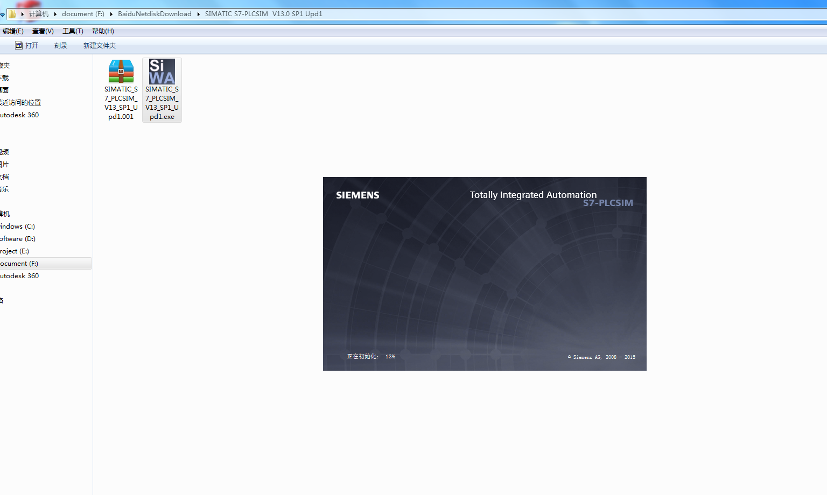Image resolution: width=827 pixels, height=495 pixels.
Task: Select the SIMATIC_S7_PLCSIM_V13_SP1_Upd1.exe installer file
Action: [x=162, y=90]
